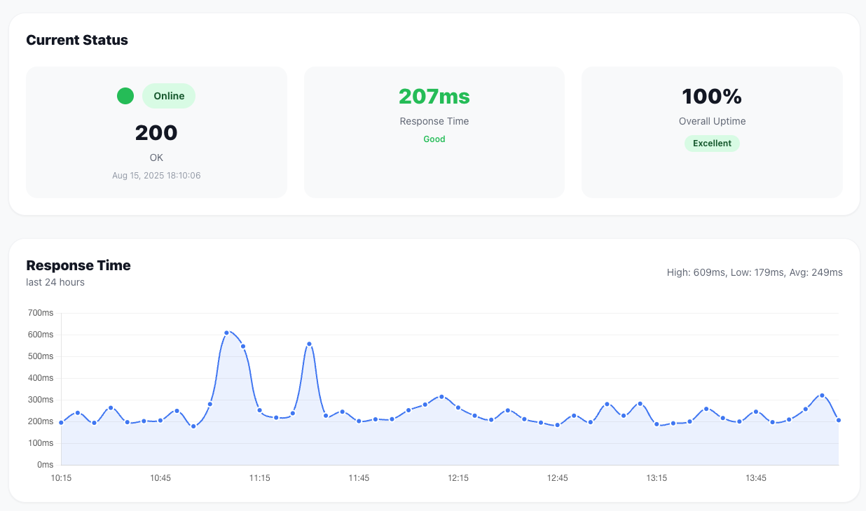Select the highest peak data point on chart

[226, 332]
